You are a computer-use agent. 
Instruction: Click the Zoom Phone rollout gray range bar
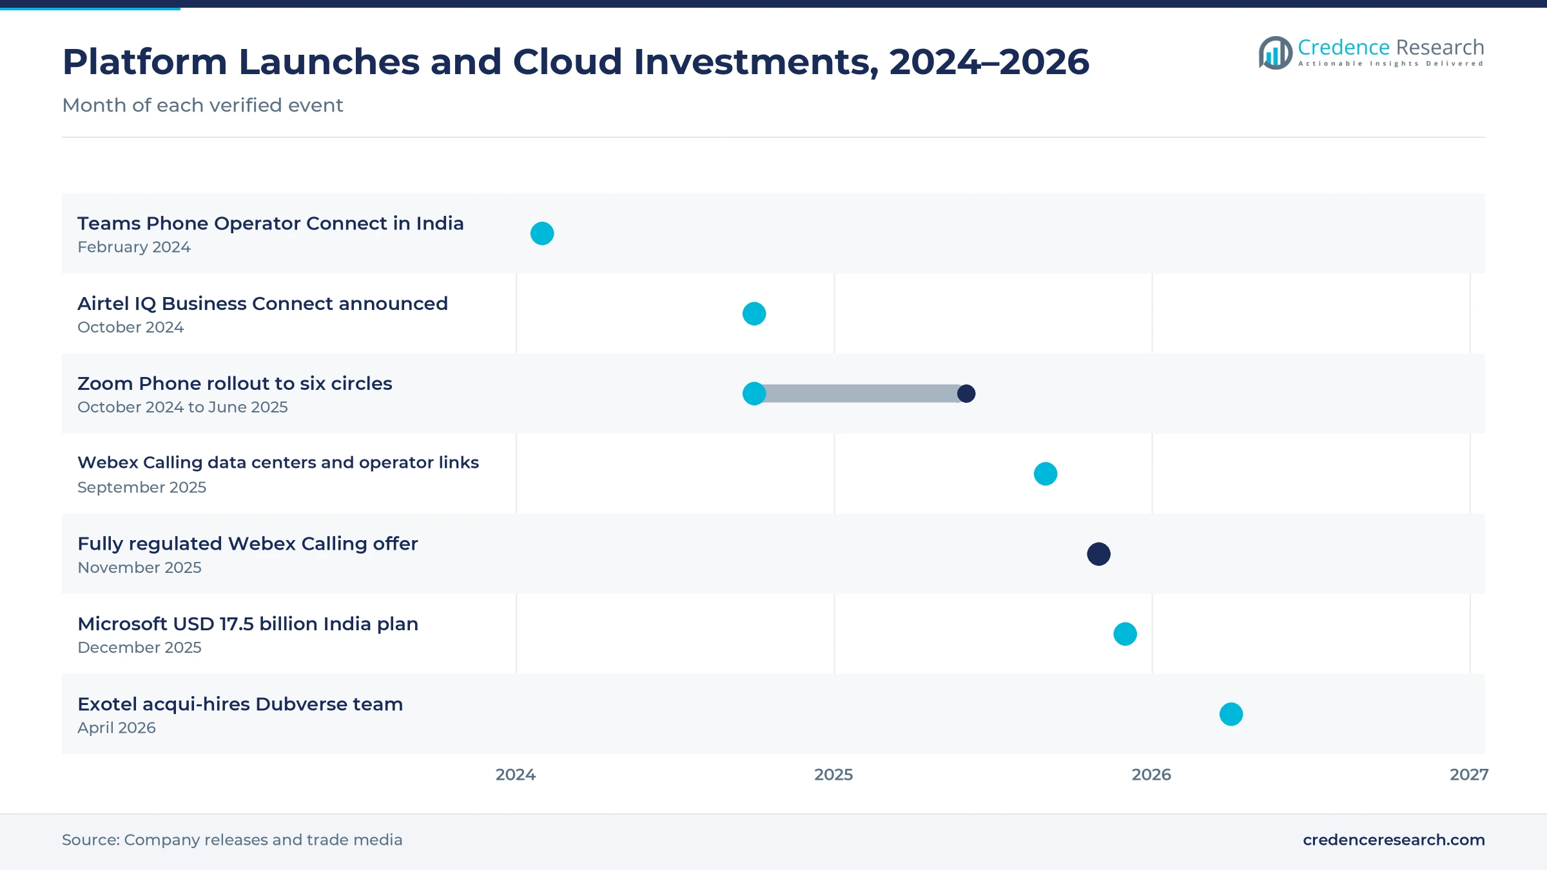pos(861,394)
